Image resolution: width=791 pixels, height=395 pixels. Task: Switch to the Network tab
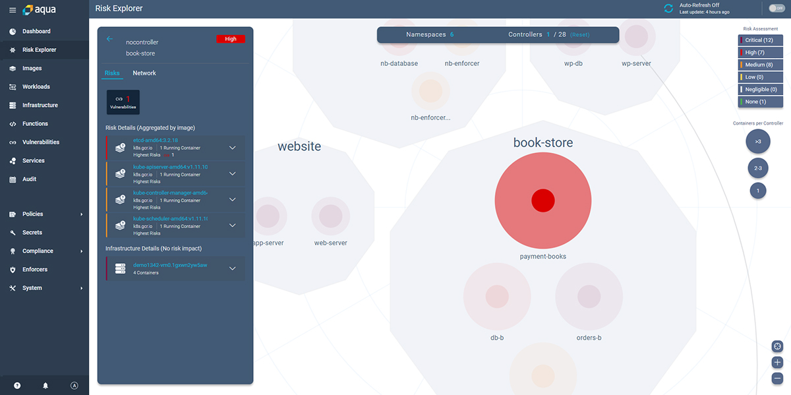tap(144, 73)
